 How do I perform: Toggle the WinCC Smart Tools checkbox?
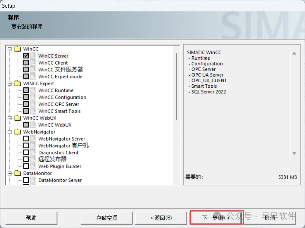pyautogui.click(x=26, y=111)
